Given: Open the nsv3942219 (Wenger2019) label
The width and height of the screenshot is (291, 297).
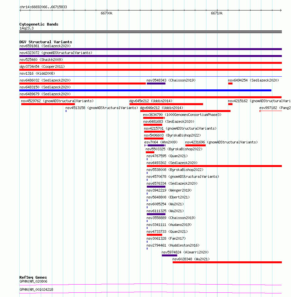Looking at the screenshot, I should [x=169, y=190].
